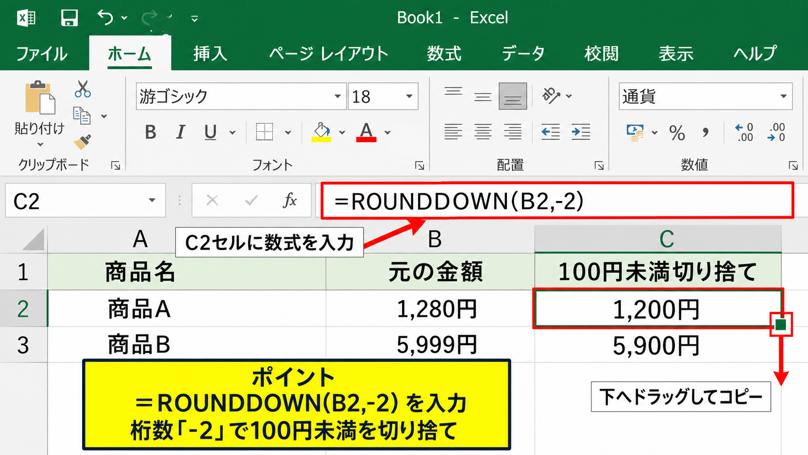The width and height of the screenshot is (808, 455).
Task: Open the Copy options dropdown arrow
Action: pos(104,117)
